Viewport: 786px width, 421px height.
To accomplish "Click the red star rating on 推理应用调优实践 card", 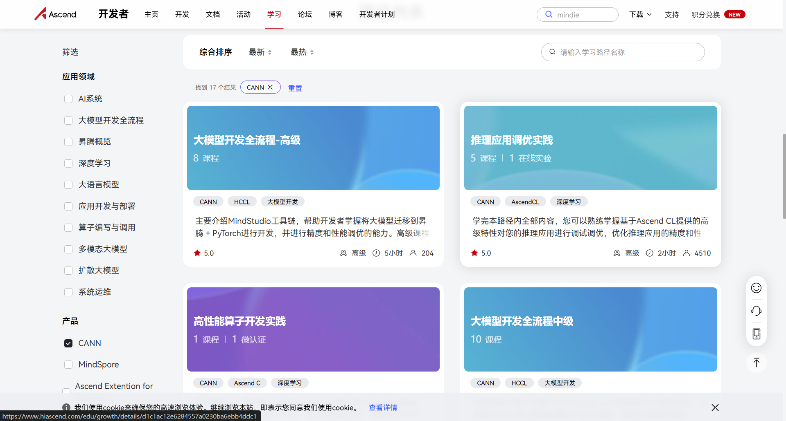I will point(474,253).
